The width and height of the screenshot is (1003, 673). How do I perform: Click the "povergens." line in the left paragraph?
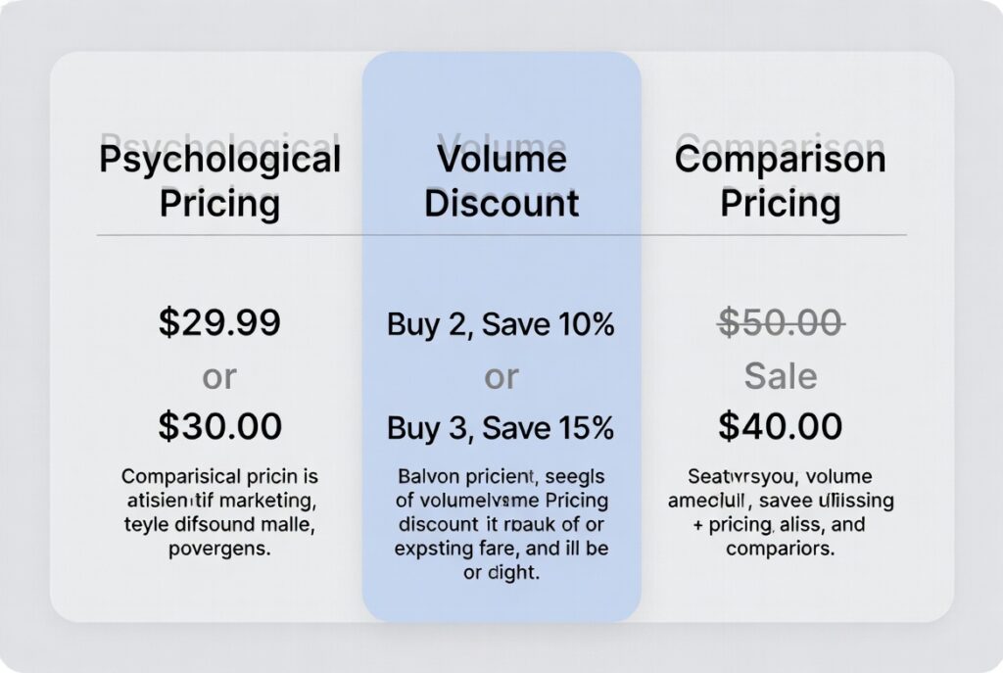point(219,550)
